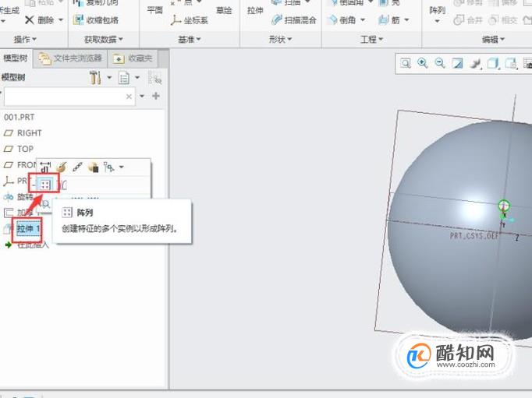
Task: Switch to the 模型树 tab
Action: tap(16, 58)
